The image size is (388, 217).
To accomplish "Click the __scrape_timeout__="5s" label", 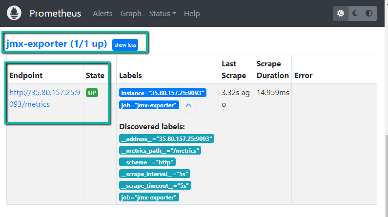I will click(x=155, y=185).
